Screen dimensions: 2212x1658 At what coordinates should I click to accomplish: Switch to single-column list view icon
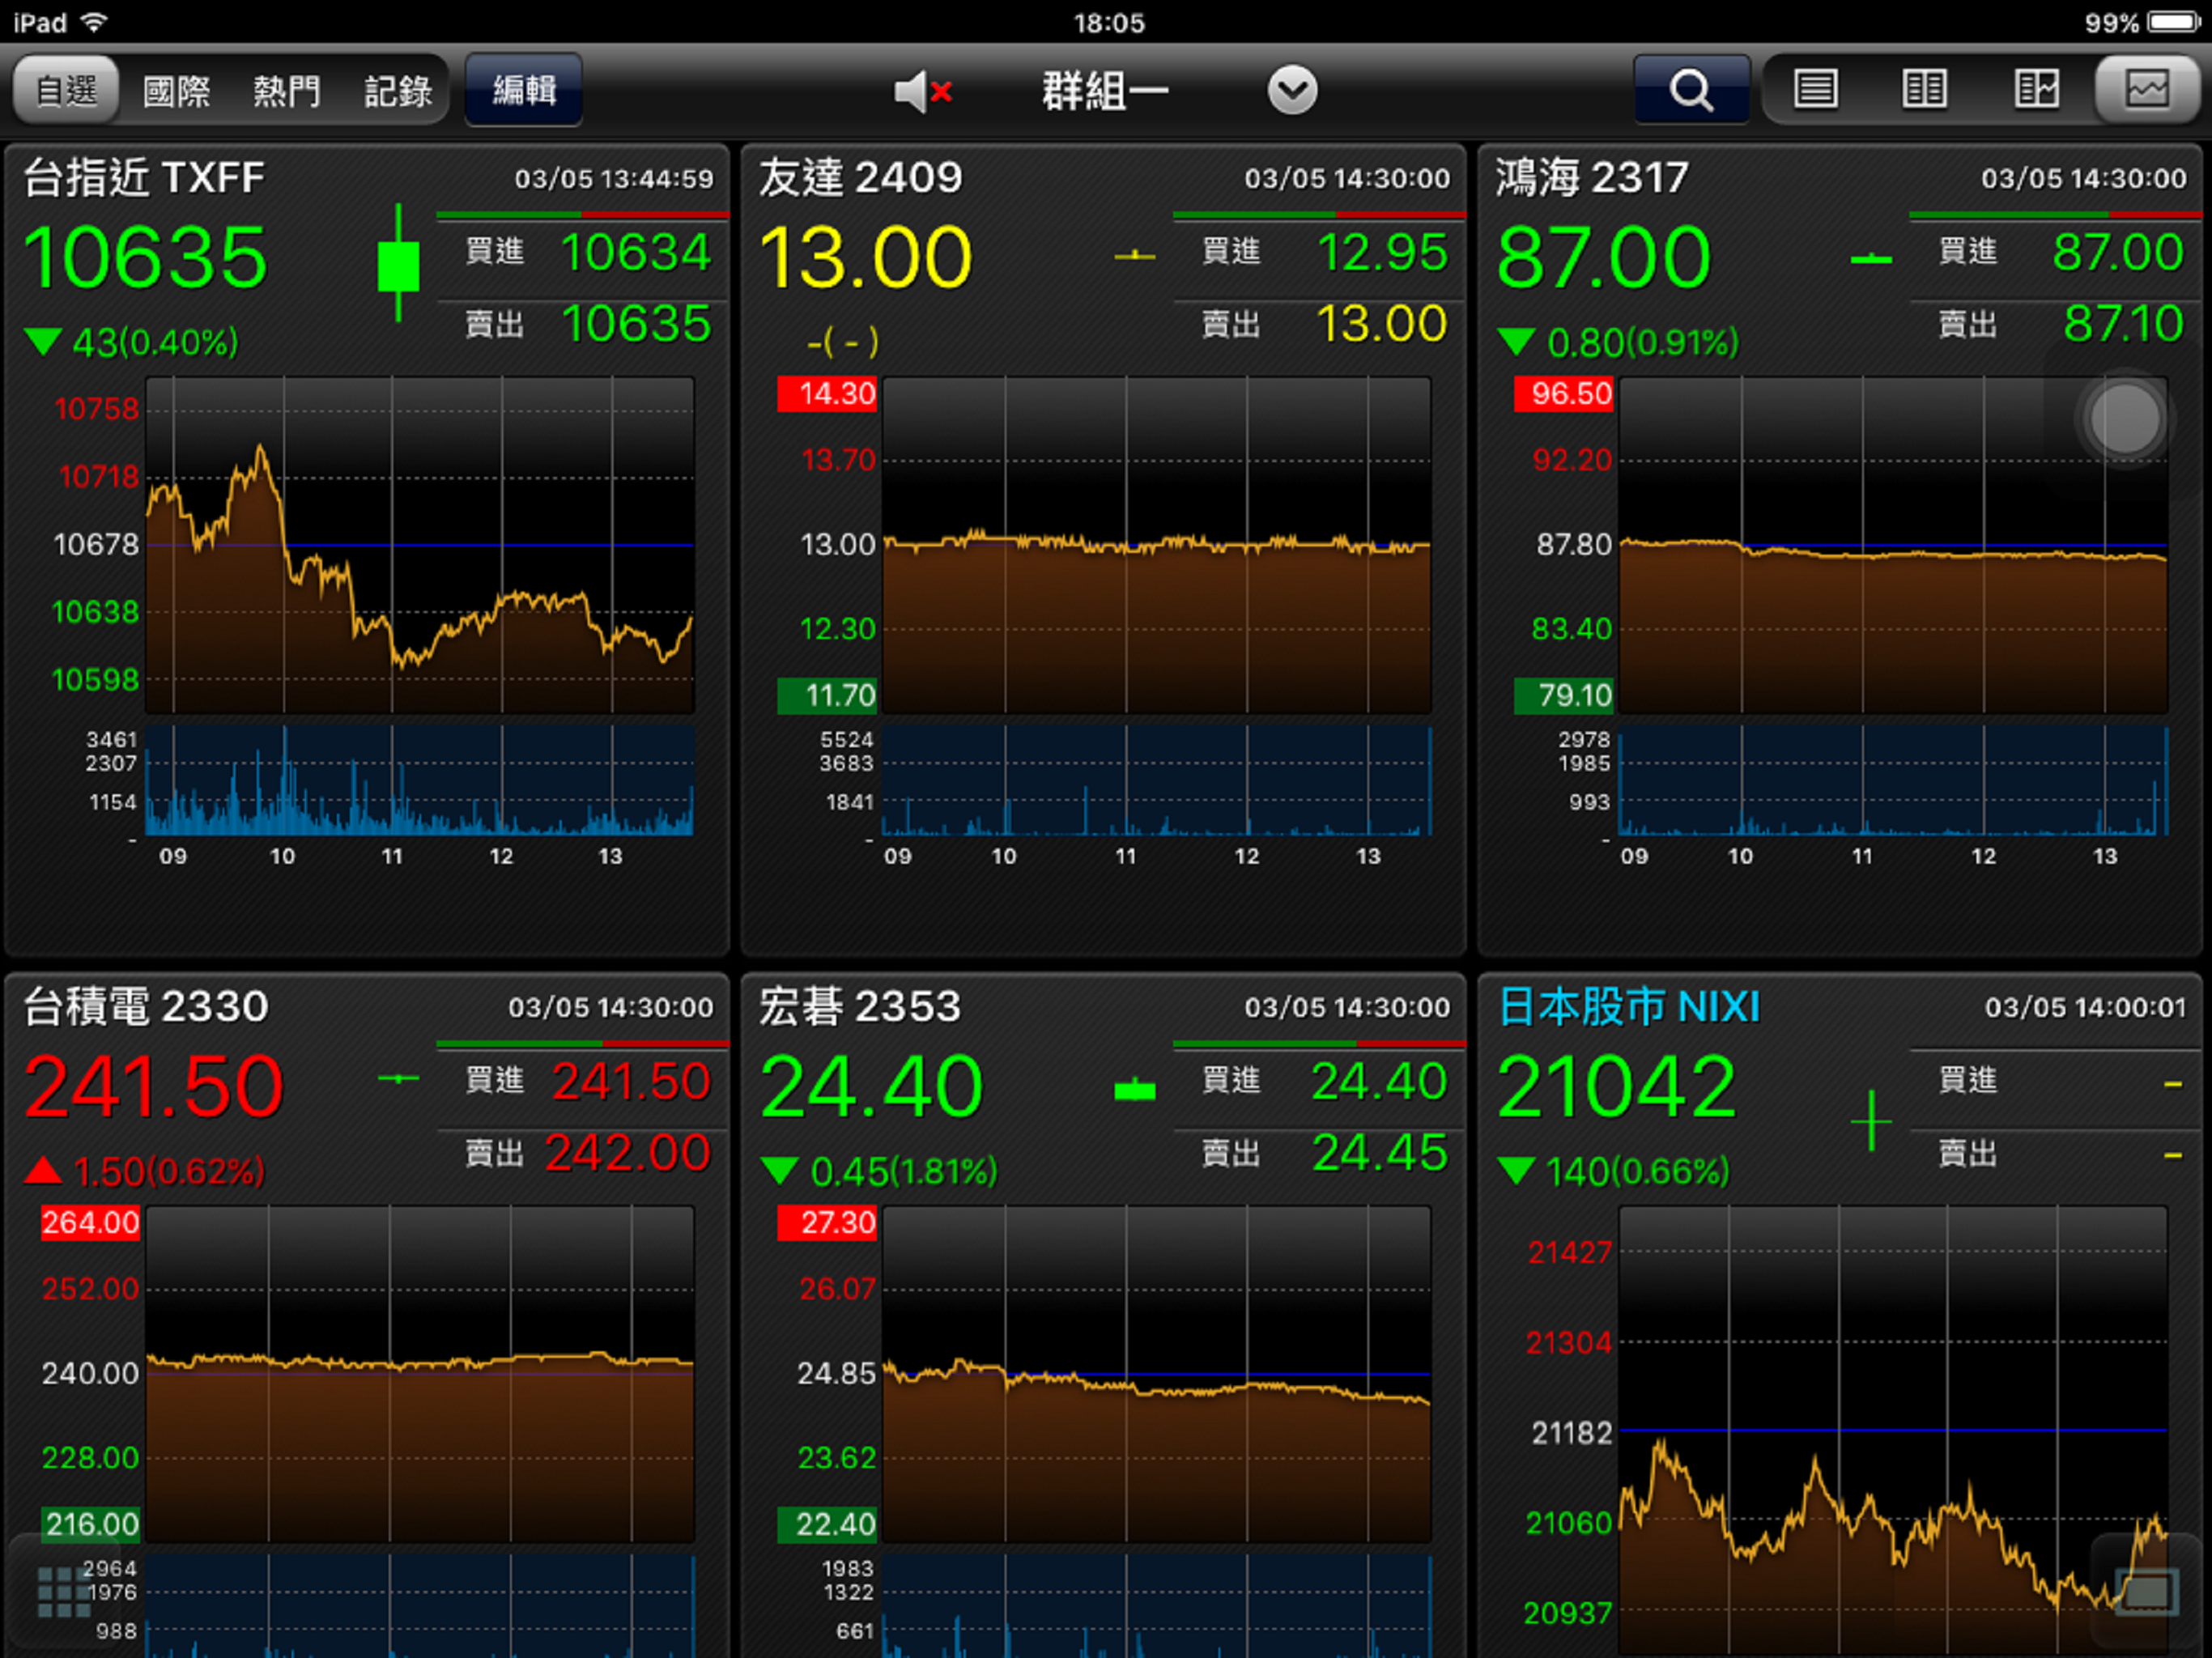click(1815, 90)
